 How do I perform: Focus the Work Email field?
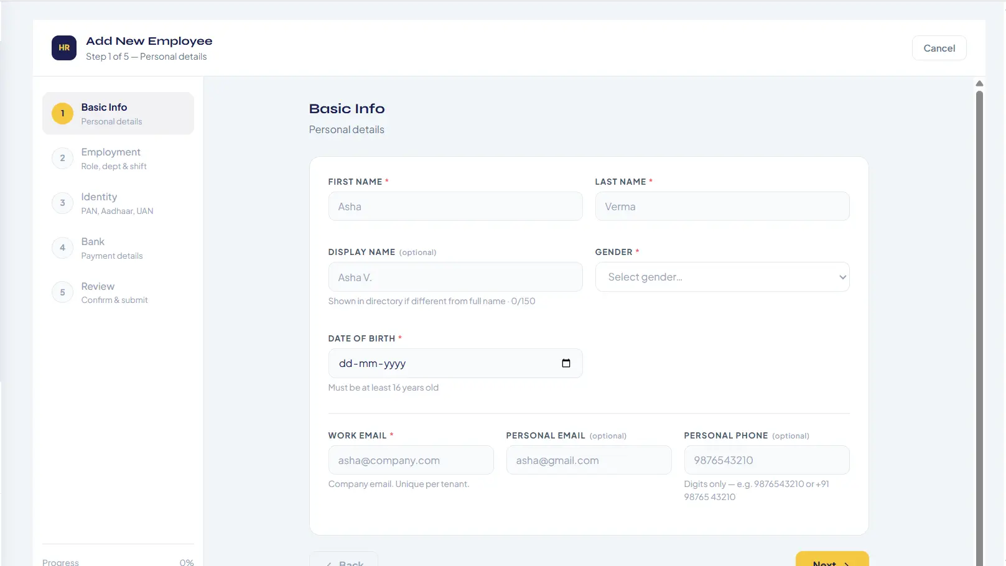pyautogui.click(x=411, y=460)
